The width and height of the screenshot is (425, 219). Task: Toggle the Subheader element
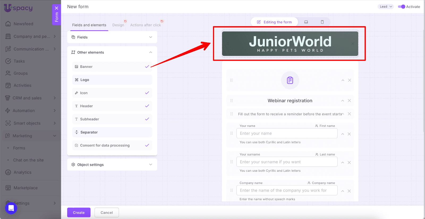click(x=147, y=119)
